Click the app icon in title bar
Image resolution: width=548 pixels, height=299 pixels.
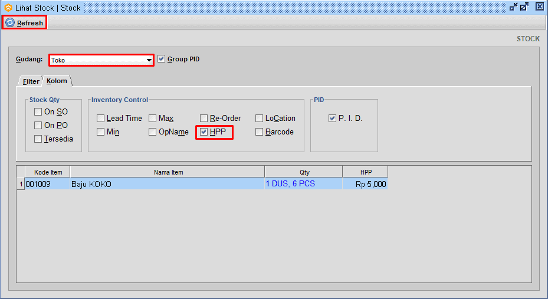8,8
